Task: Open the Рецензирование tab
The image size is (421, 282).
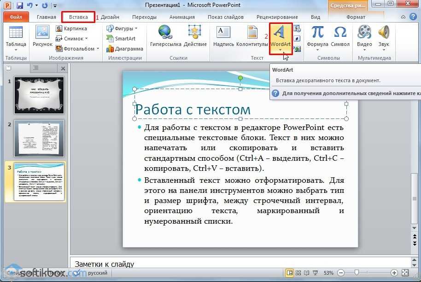Action: coord(277,17)
